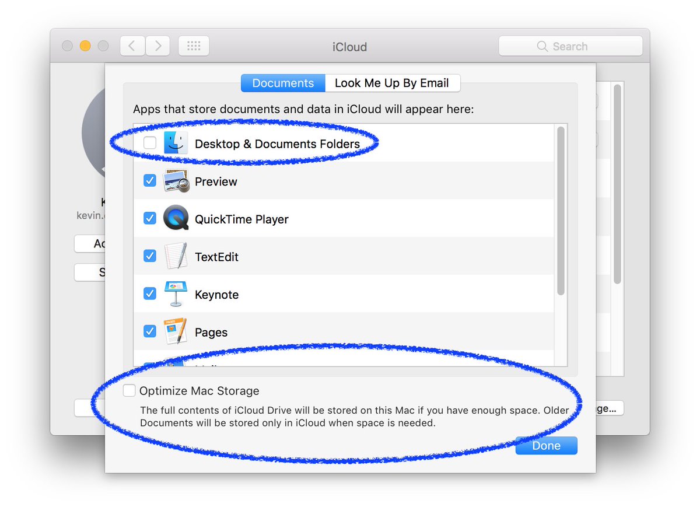Click the QuickTime Player app icon
Viewport: 700px width, 507px height.
point(176,219)
